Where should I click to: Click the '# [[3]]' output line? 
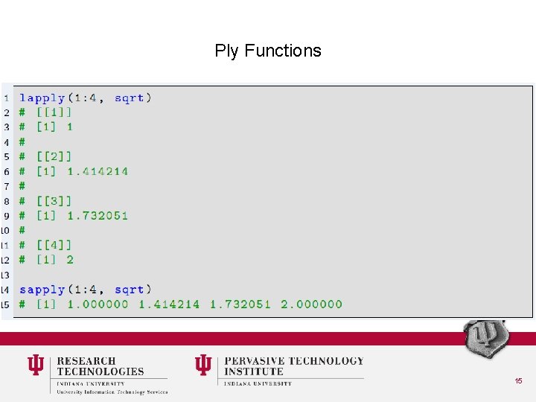pos(45,201)
